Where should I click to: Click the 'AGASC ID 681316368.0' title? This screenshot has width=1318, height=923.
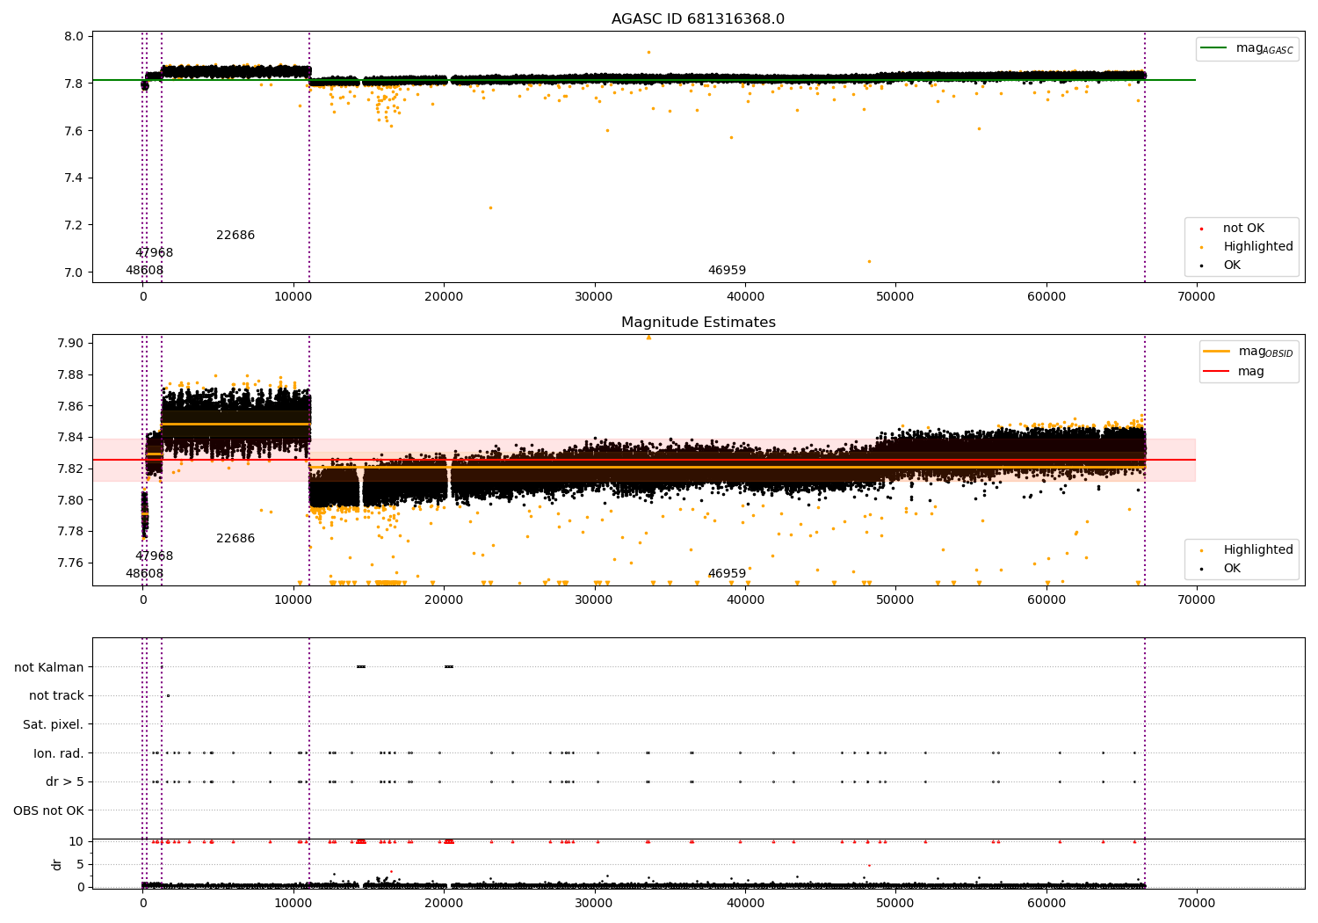click(698, 19)
